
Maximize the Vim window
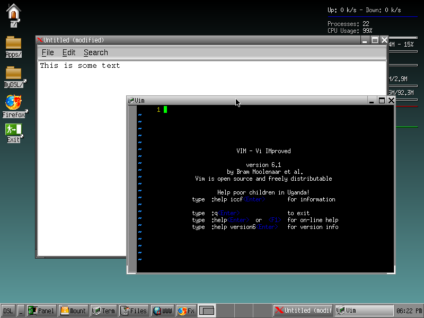coord(382,101)
